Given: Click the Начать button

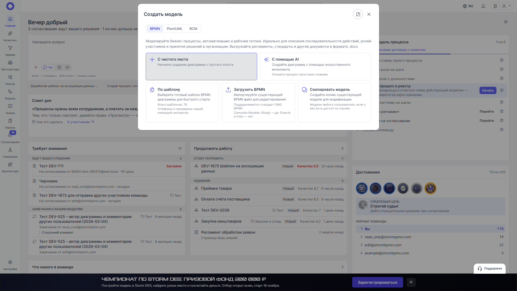Looking at the screenshot, I should (x=488, y=91).
